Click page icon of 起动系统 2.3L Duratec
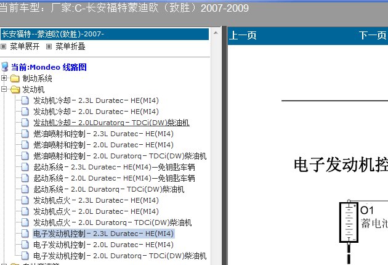Viewport: 388px width, 265px height. pyautogui.click(x=25, y=167)
